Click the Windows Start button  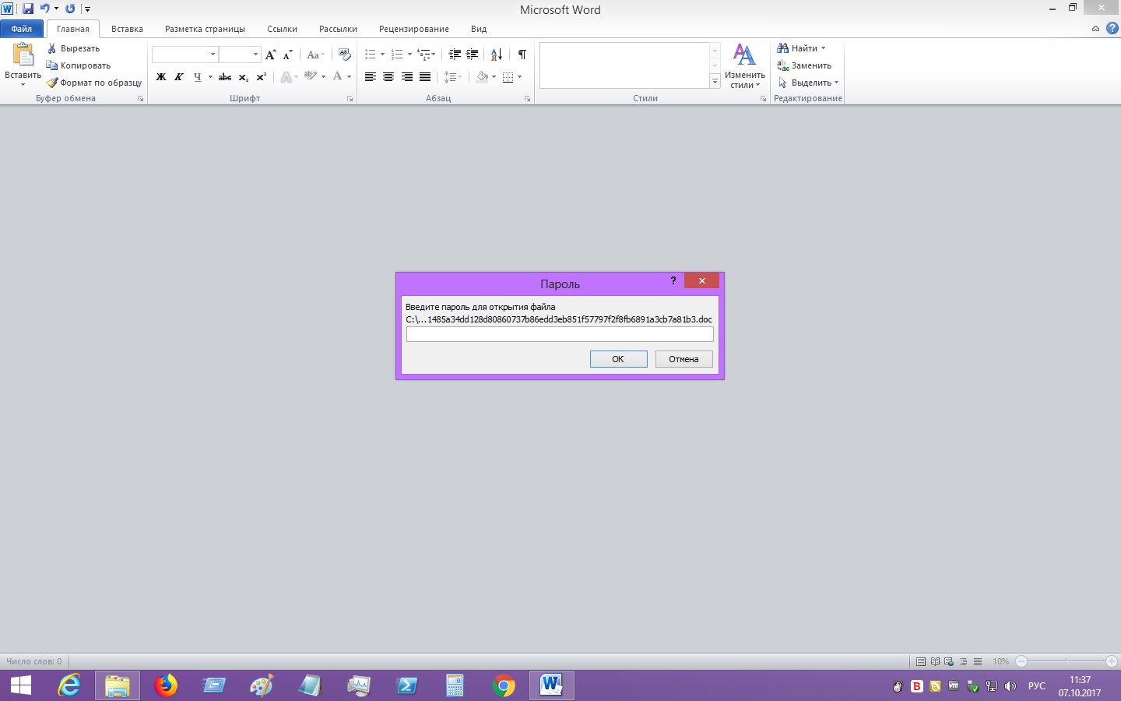[21, 685]
